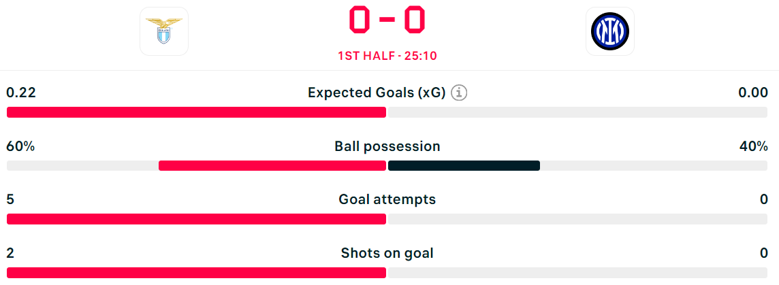Click Inter's 0.00 xG value

point(753,93)
